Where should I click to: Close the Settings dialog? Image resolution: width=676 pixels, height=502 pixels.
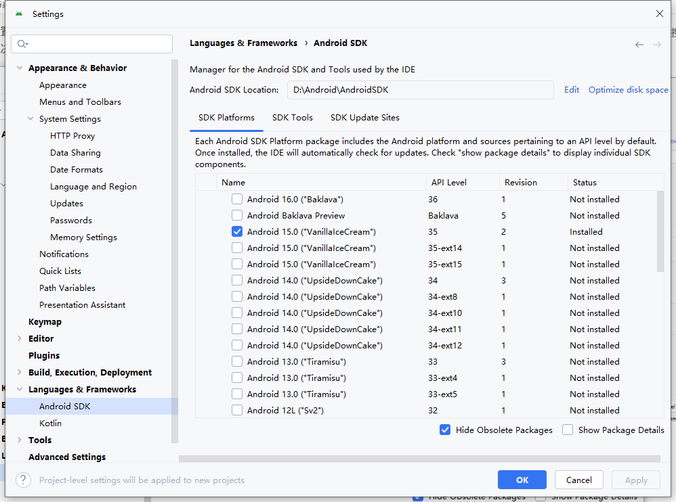point(659,14)
